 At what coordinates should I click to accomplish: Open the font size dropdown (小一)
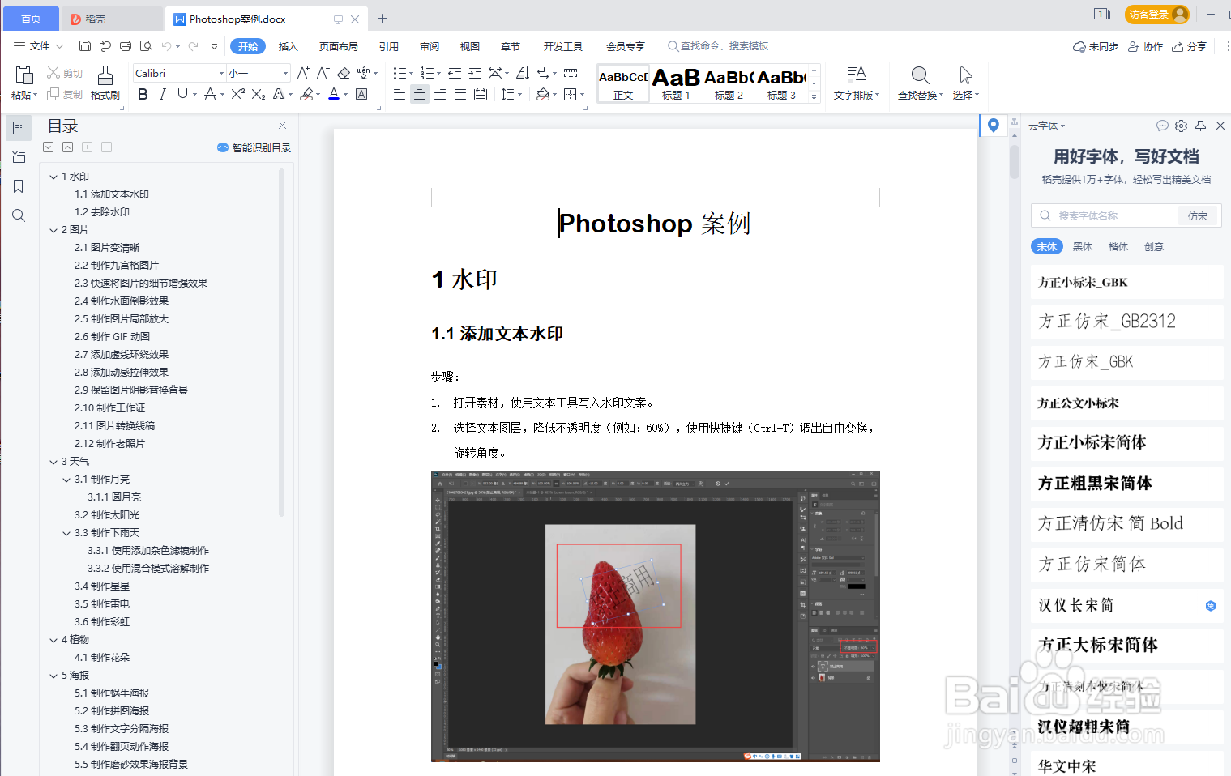(285, 73)
